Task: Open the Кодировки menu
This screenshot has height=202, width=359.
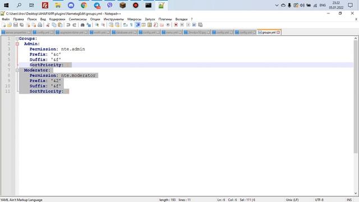Action: [x=57, y=19]
